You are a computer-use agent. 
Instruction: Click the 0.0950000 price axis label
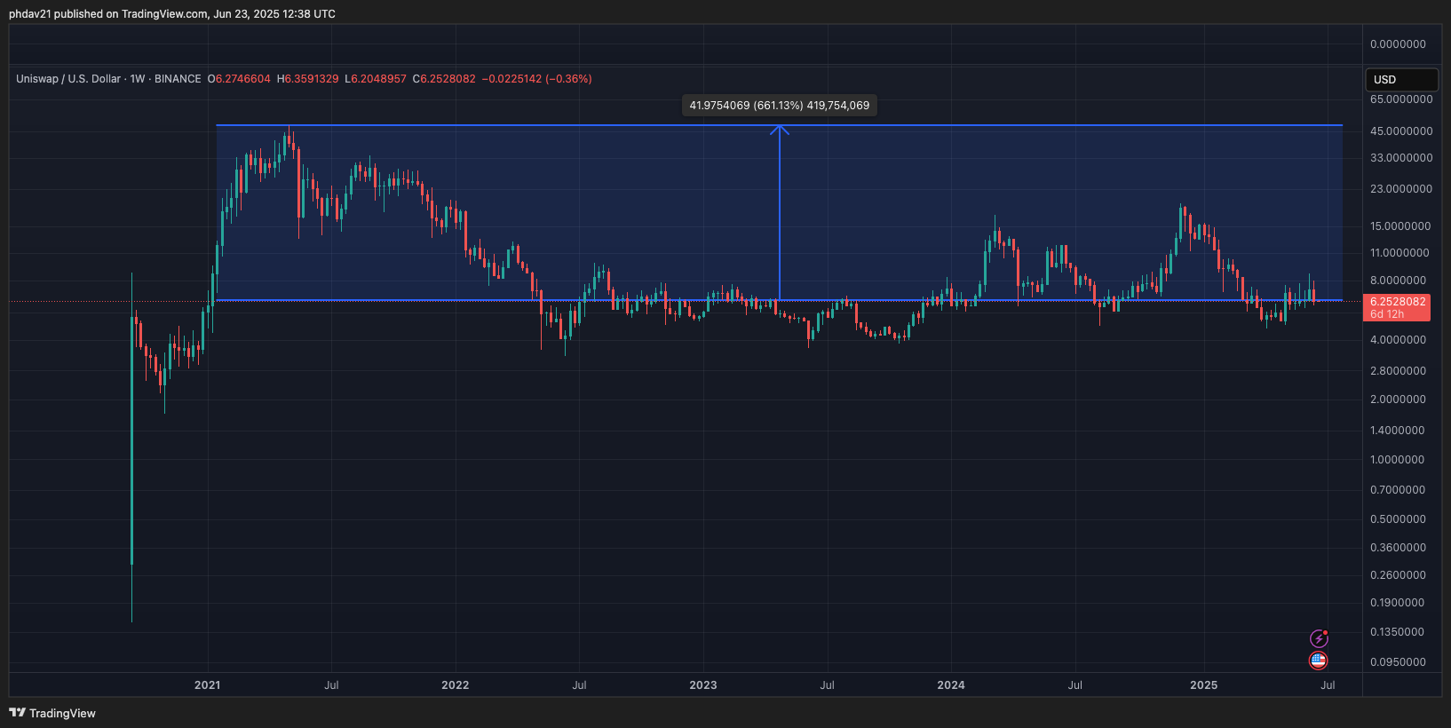click(x=1399, y=662)
